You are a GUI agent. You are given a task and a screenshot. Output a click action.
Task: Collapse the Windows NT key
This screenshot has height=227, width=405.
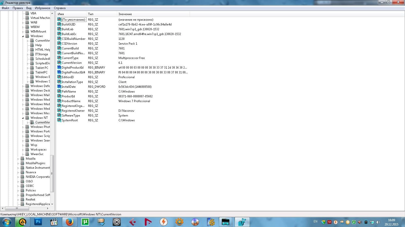click(23, 118)
